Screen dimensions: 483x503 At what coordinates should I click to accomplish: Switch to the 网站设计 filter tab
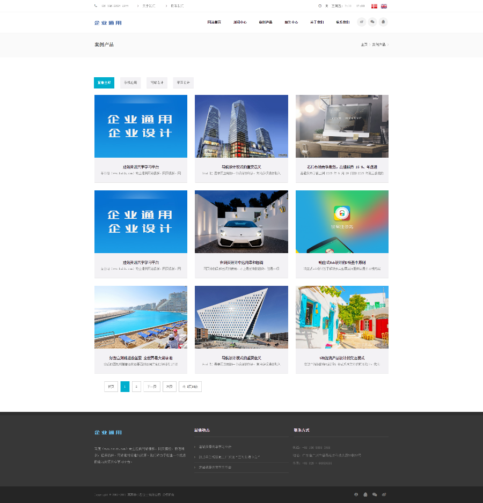157,83
